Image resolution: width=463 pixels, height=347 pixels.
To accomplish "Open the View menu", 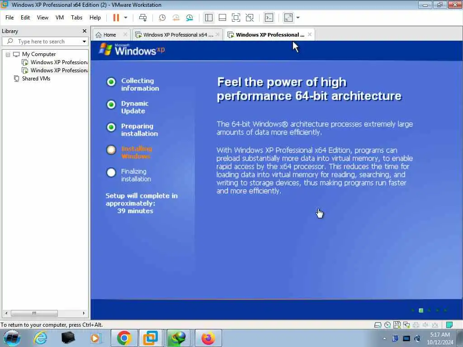I will (43, 18).
